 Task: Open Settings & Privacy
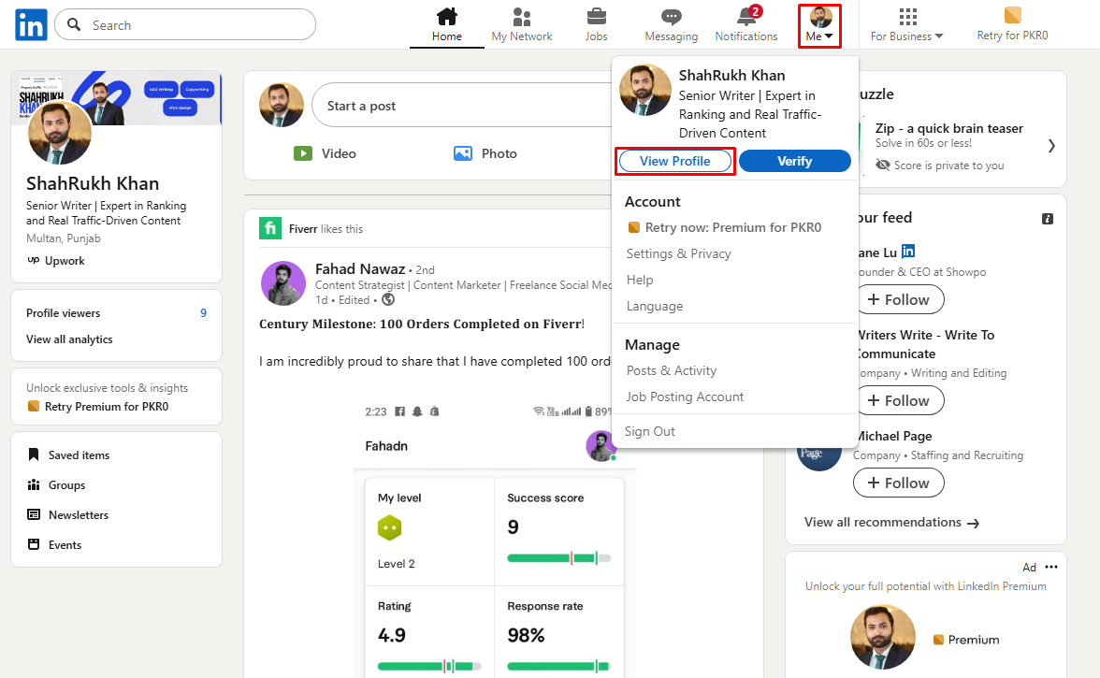click(x=678, y=253)
